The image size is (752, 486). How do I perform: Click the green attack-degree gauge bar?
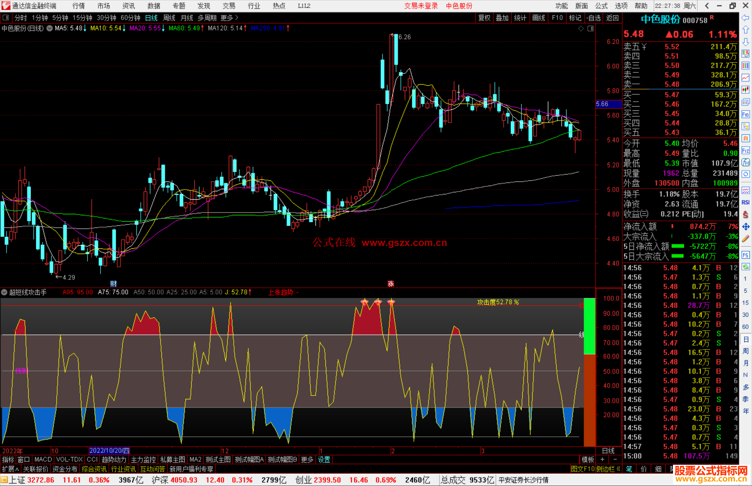(589, 326)
